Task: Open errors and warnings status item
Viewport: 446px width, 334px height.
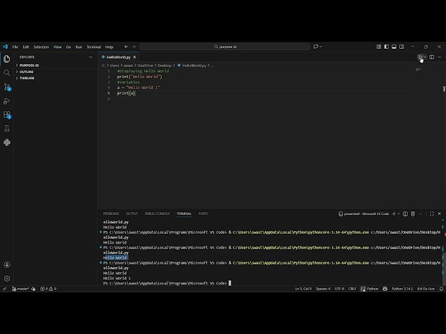Action: [48, 289]
